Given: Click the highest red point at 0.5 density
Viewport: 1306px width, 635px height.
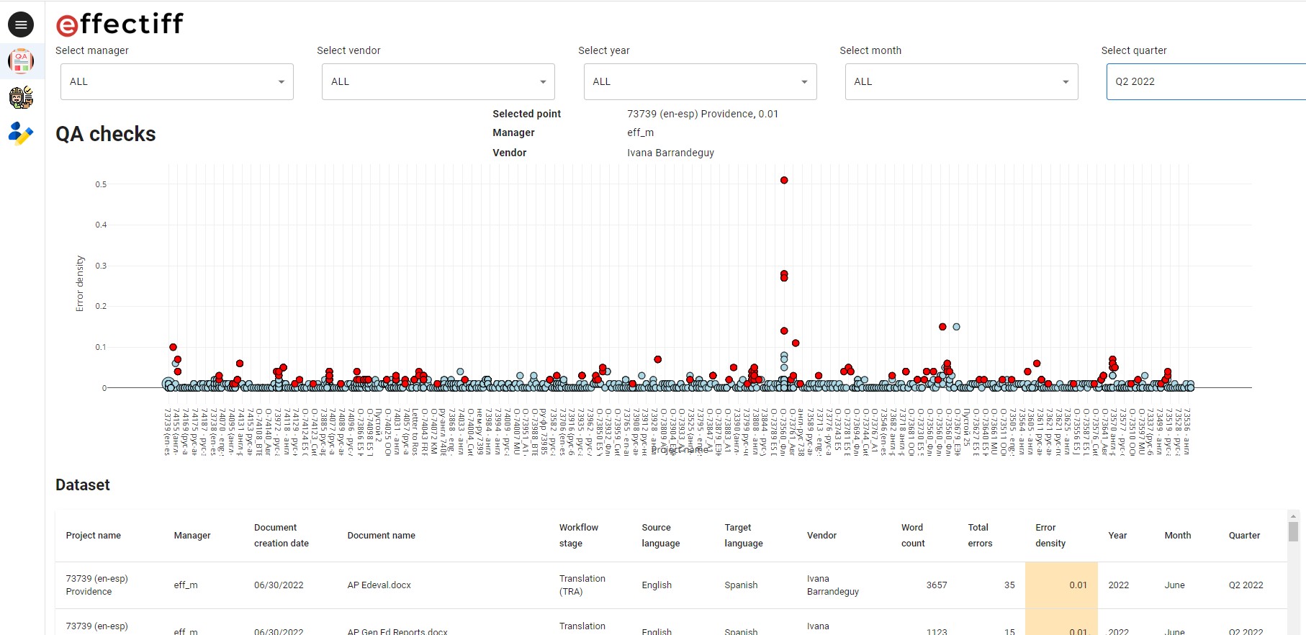Looking at the screenshot, I should pos(784,180).
